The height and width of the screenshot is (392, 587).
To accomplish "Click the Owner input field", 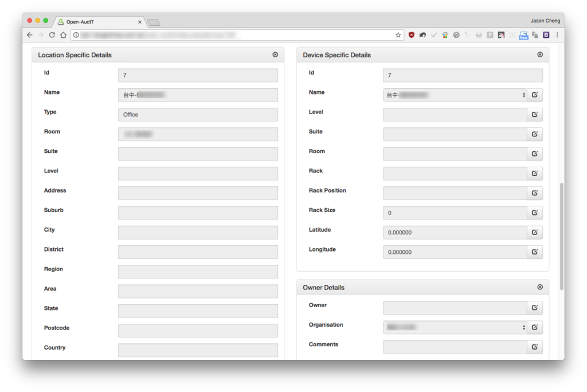I will tap(455, 308).
